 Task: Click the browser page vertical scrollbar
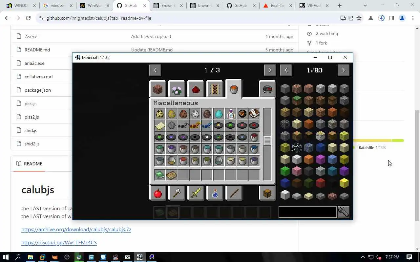417,165
